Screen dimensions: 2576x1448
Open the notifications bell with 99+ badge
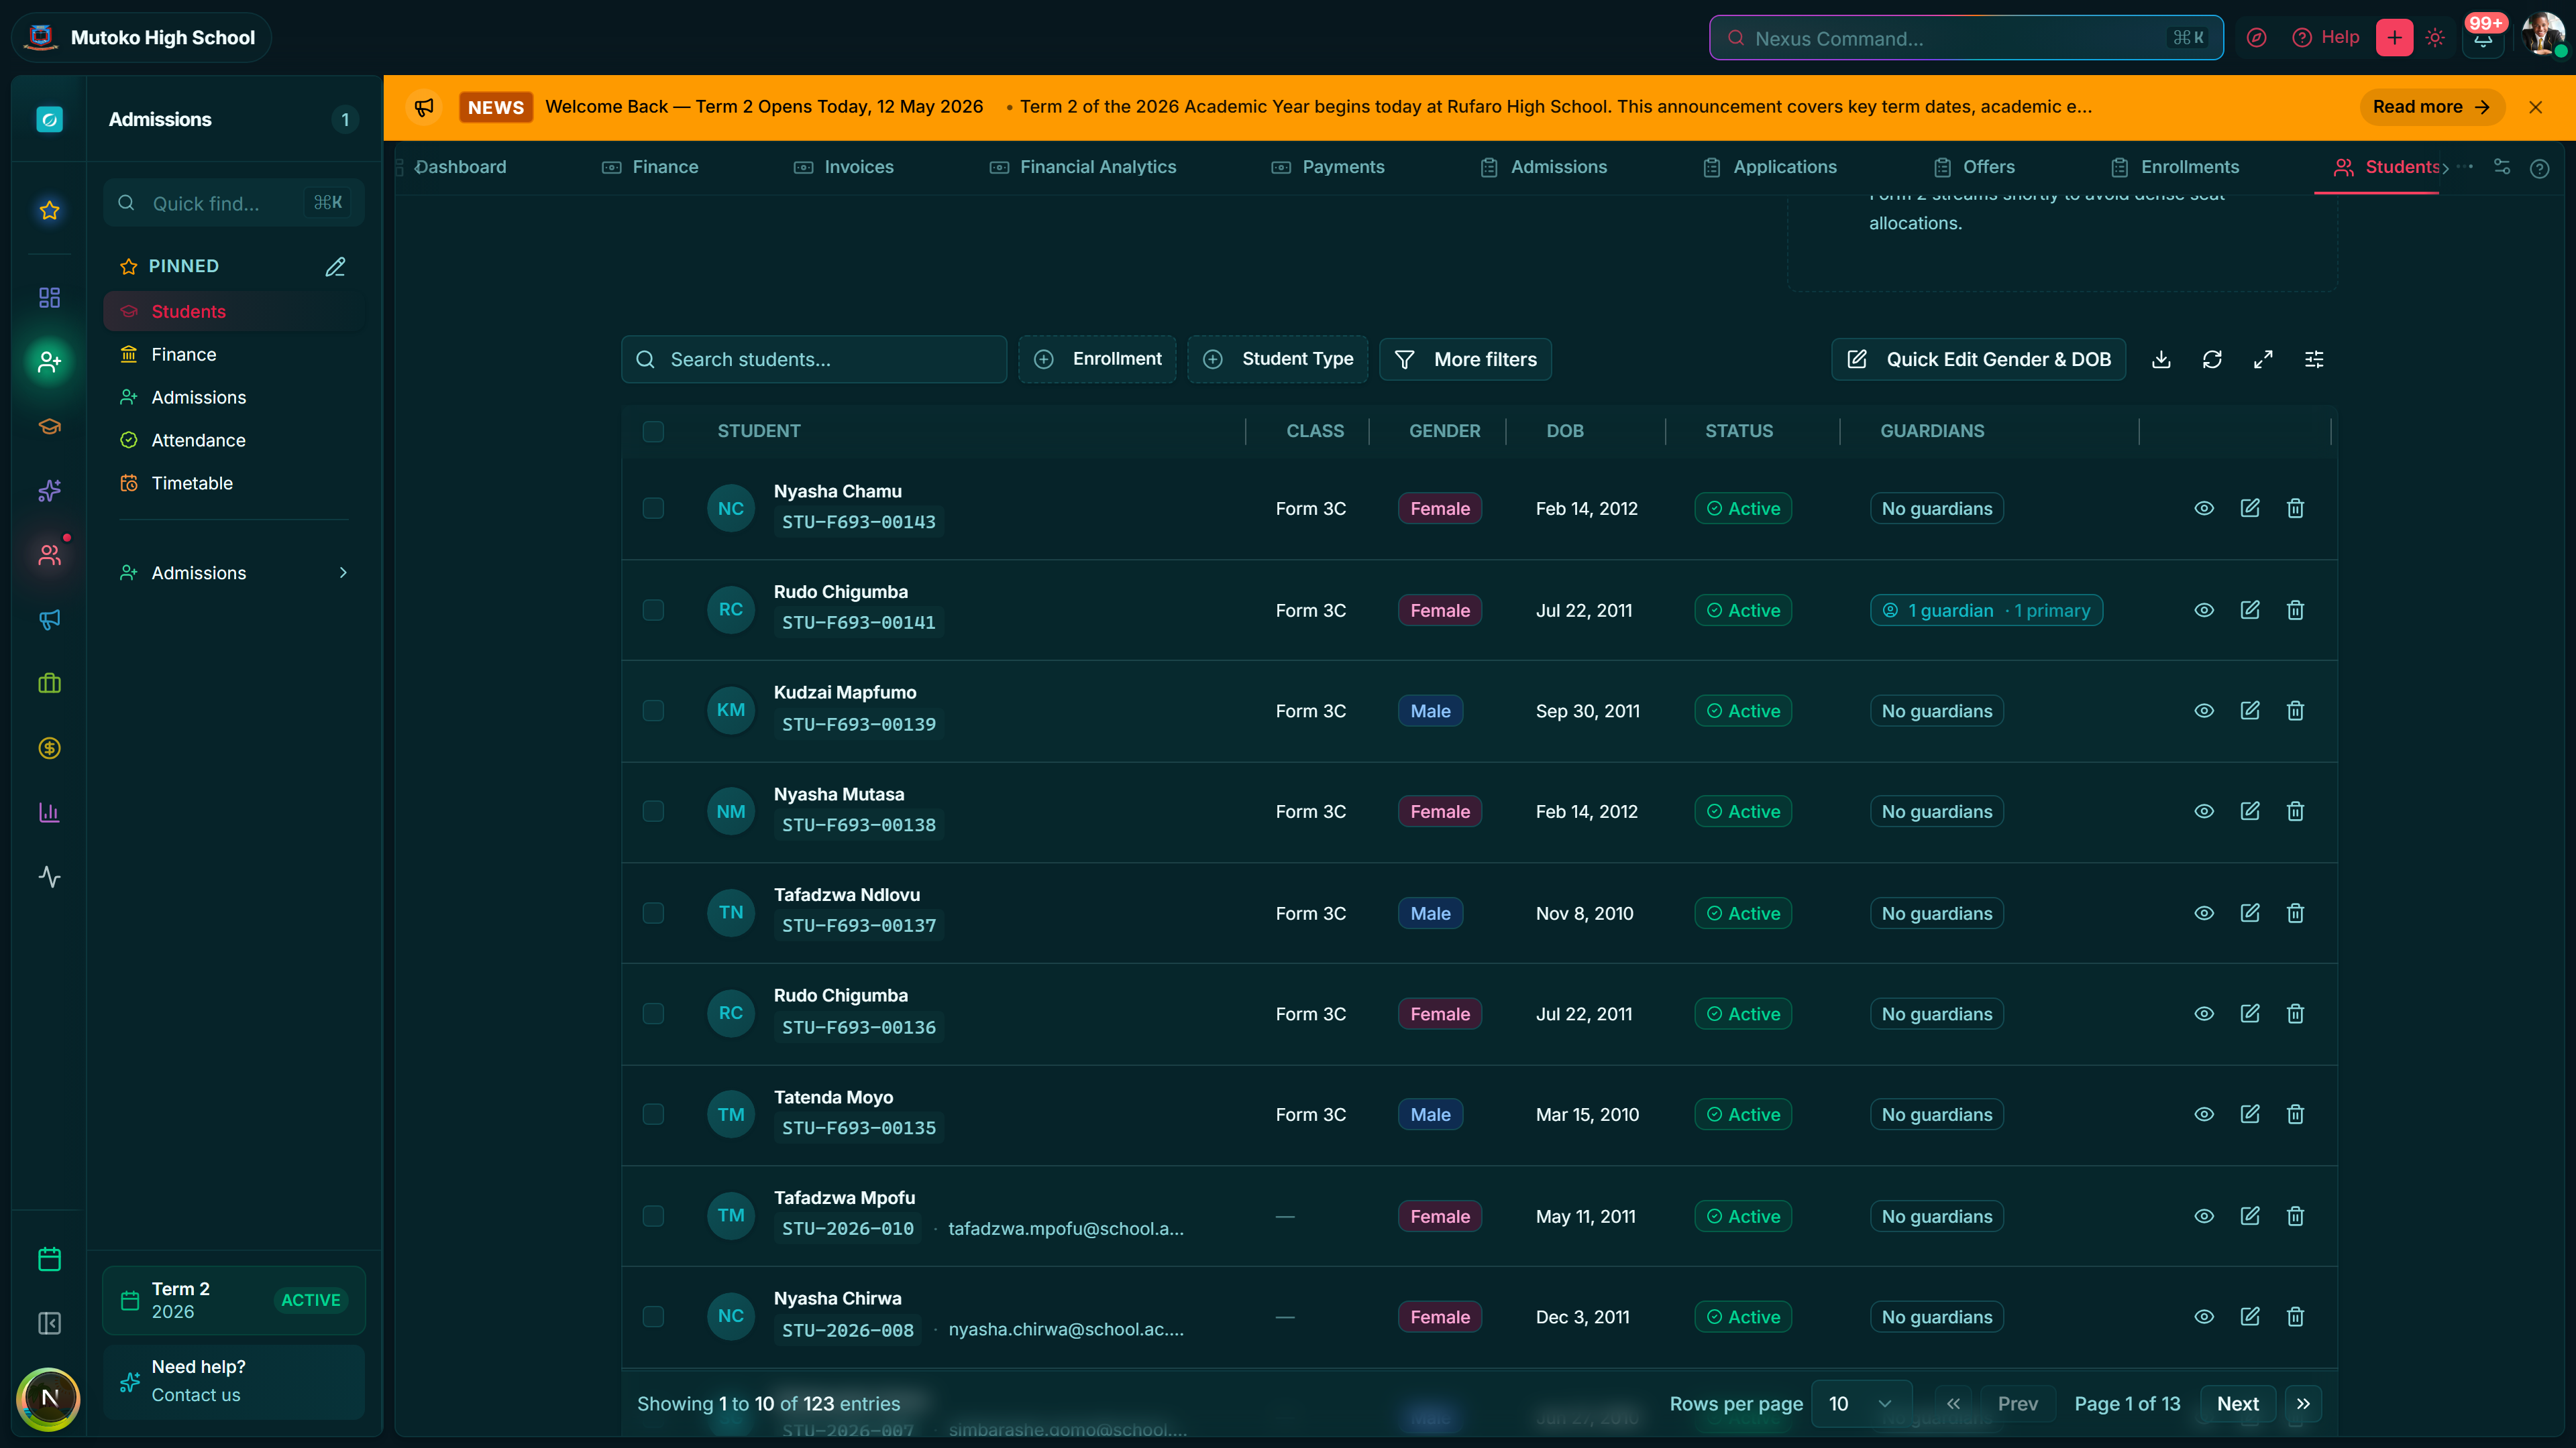click(x=2484, y=38)
